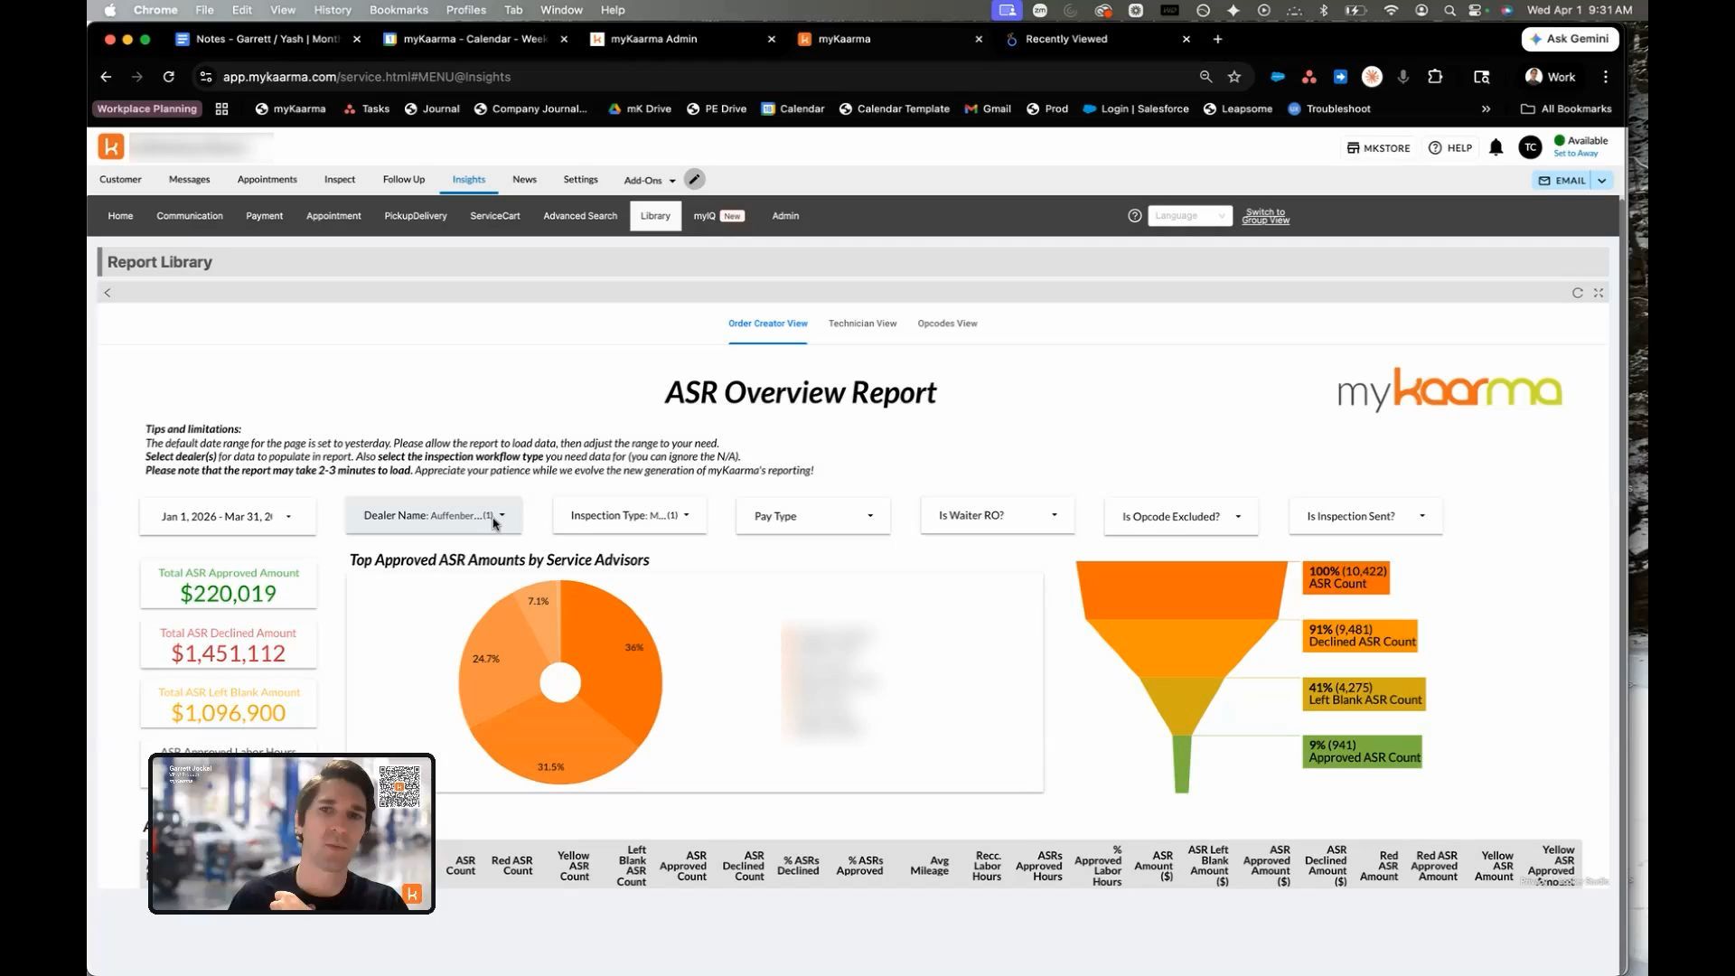This screenshot has height=976, width=1735.
Task: Switch to the Technician View tab
Action: pyautogui.click(x=862, y=324)
